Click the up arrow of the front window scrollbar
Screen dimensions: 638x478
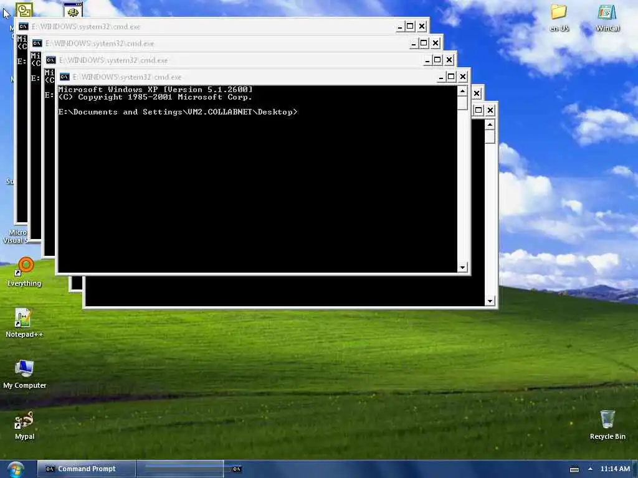click(x=462, y=91)
